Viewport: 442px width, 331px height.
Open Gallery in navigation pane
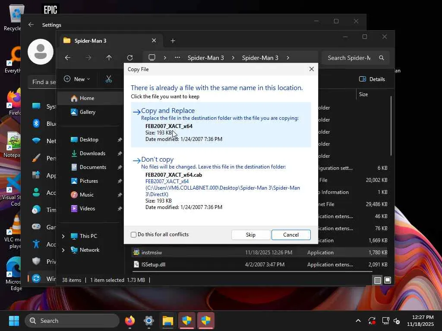(90, 112)
